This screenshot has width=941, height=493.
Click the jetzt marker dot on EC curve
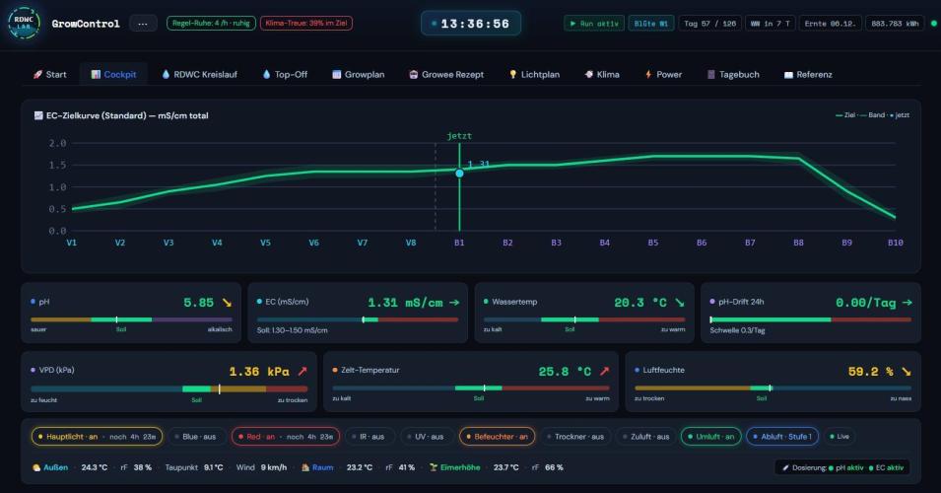(x=460, y=173)
